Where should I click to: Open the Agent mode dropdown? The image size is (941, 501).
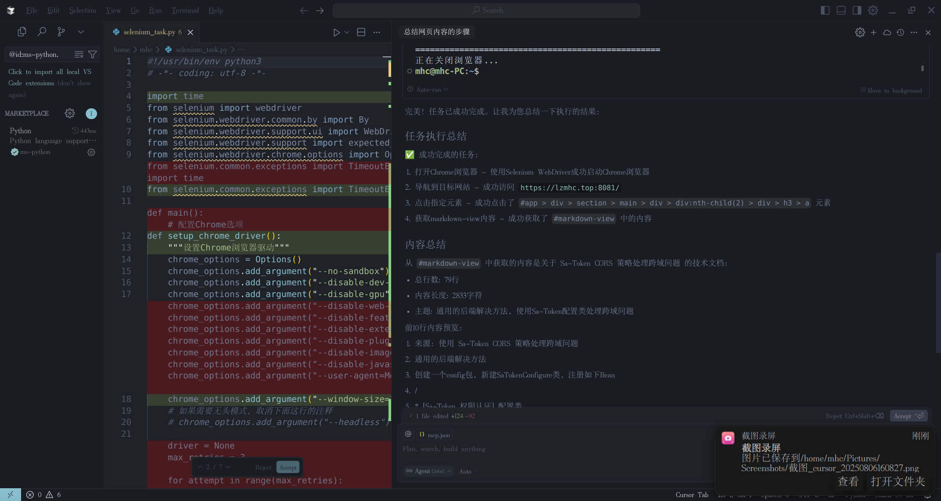point(428,471)
